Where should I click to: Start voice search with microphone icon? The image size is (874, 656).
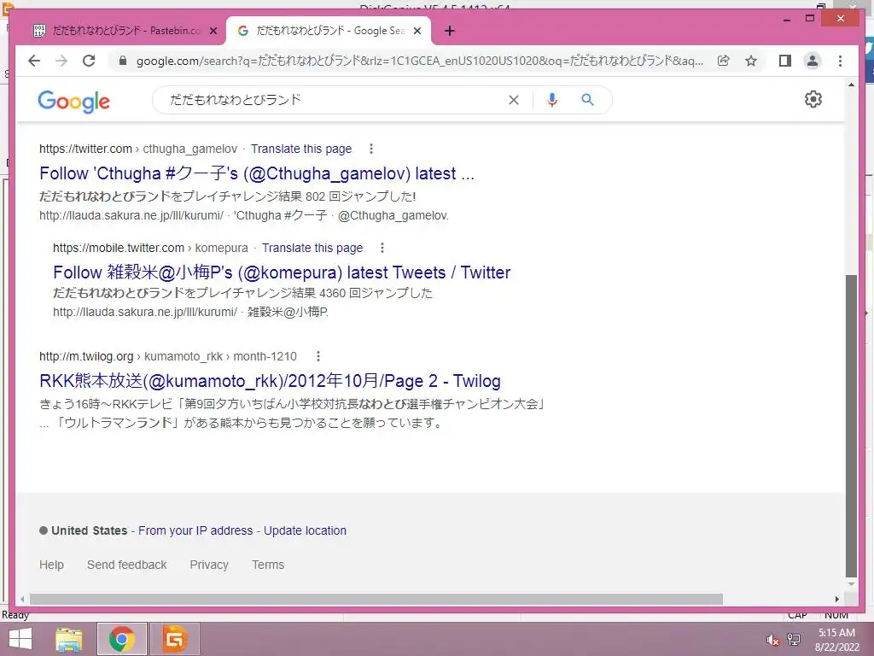552,100
